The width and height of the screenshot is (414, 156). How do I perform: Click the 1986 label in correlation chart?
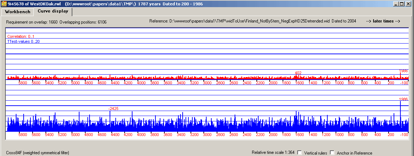coord(404,71)
